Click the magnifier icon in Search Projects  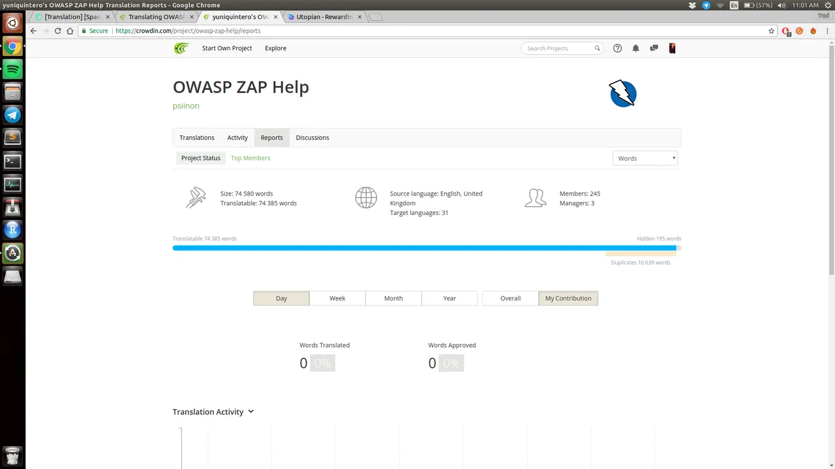597,48
